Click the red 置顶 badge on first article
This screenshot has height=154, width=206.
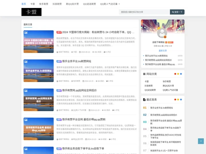tap(59, 32)
